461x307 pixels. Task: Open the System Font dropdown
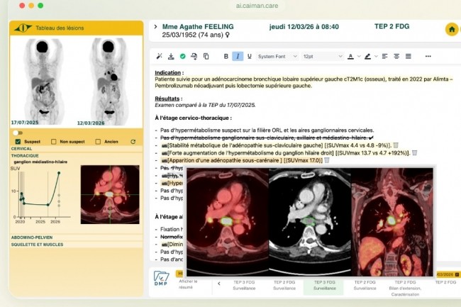coord(277,57)
